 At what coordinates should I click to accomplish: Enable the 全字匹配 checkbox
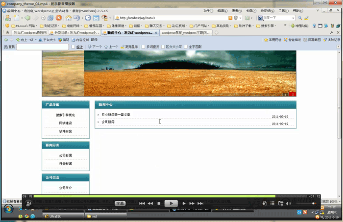(186, 47)
